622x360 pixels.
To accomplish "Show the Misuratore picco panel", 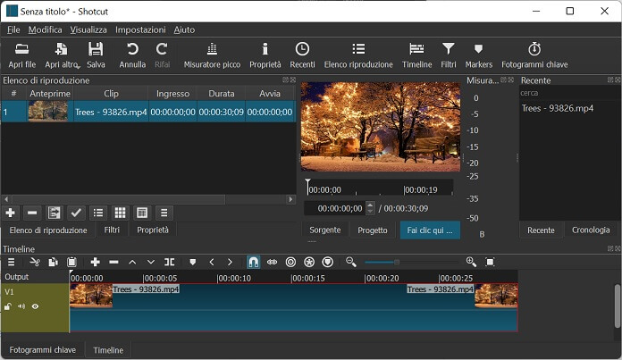I will pos(212,55).
